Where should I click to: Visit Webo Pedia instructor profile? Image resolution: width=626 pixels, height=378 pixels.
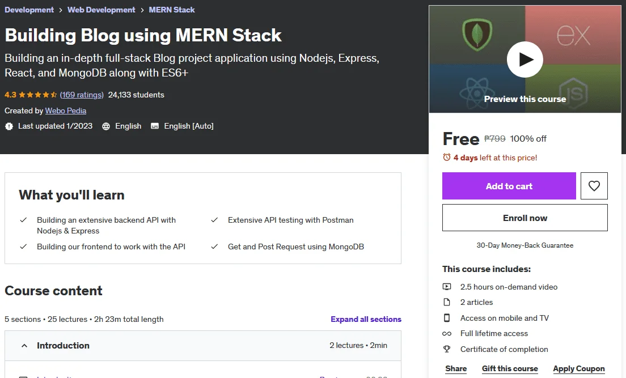pyautogui.click(x=65, y=111)
